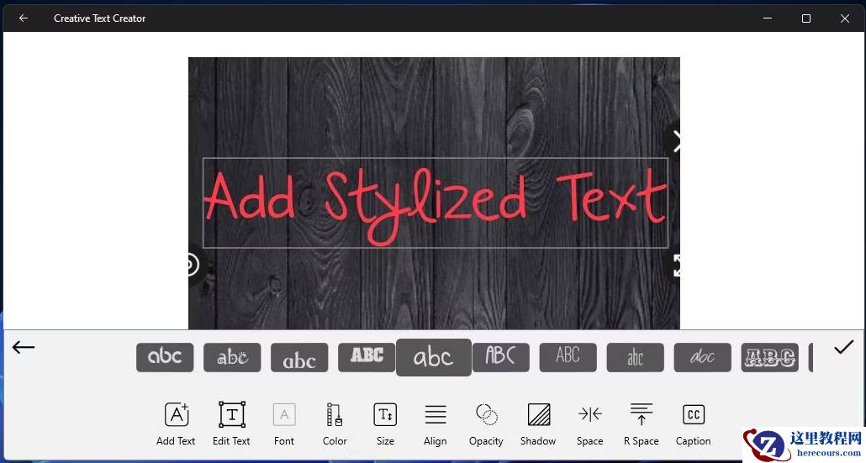Click the resize handle on text box
This screenshot has width=866, height=463.
coord(675,266)
